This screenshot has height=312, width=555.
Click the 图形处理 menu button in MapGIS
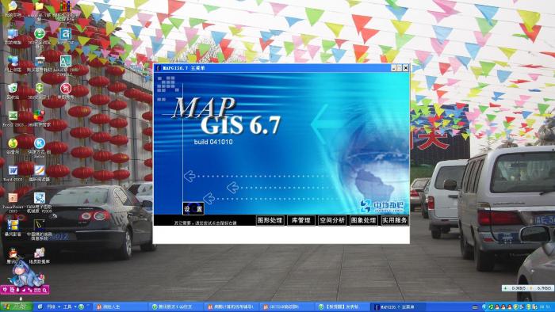(x=270, y=220)
